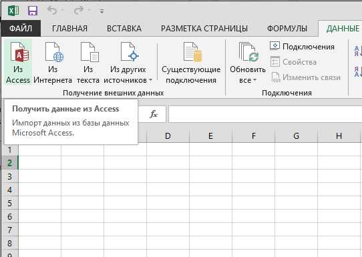The image size is (362, 257).
Task: Click the Excel application icon
Action: (13, 11)
